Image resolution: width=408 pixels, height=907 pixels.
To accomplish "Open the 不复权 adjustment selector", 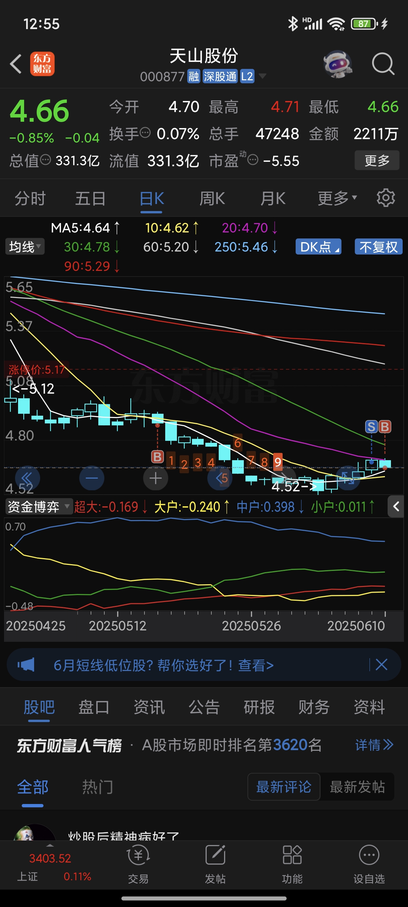I will coord(379,246).
